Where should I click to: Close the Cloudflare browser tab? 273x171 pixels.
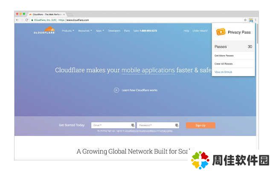pos(64,15)
